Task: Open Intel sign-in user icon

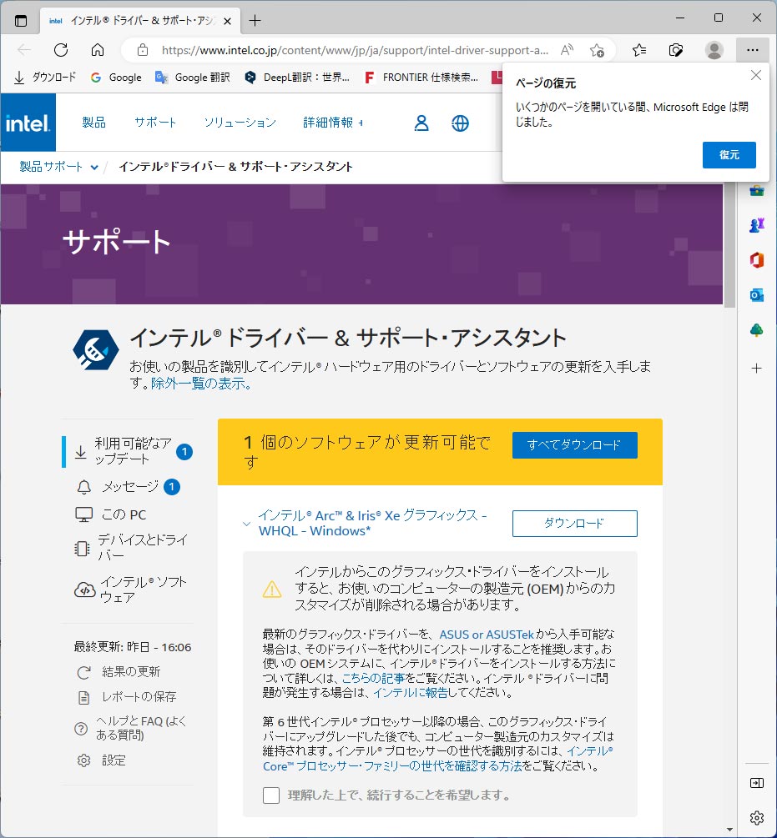Action: click(x=421, y=123)
